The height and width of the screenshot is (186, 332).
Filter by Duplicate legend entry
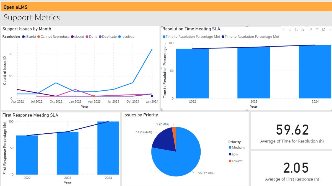[108, 37]
